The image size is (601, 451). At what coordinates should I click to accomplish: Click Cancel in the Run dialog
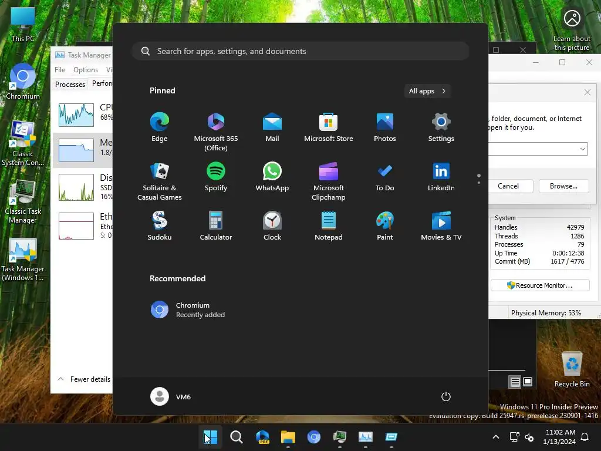(508, 186)
